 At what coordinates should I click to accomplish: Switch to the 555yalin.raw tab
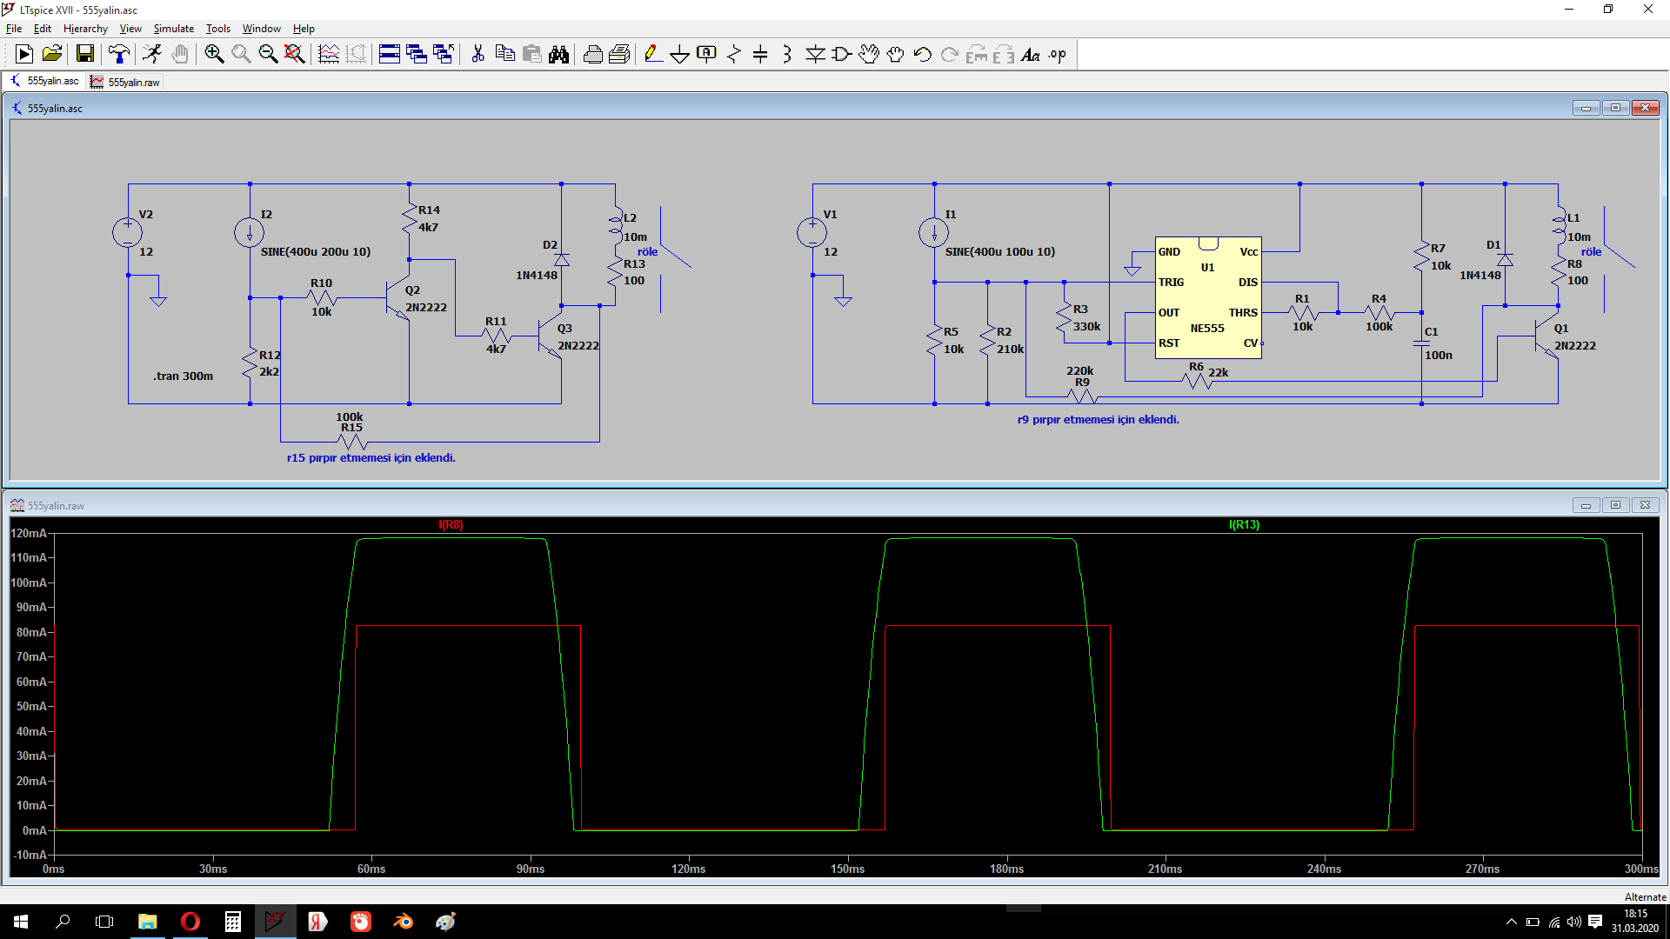[125, 82]
